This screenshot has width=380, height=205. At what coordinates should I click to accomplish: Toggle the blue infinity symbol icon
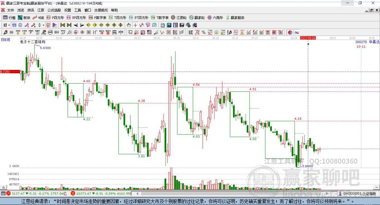coord(297,33)
